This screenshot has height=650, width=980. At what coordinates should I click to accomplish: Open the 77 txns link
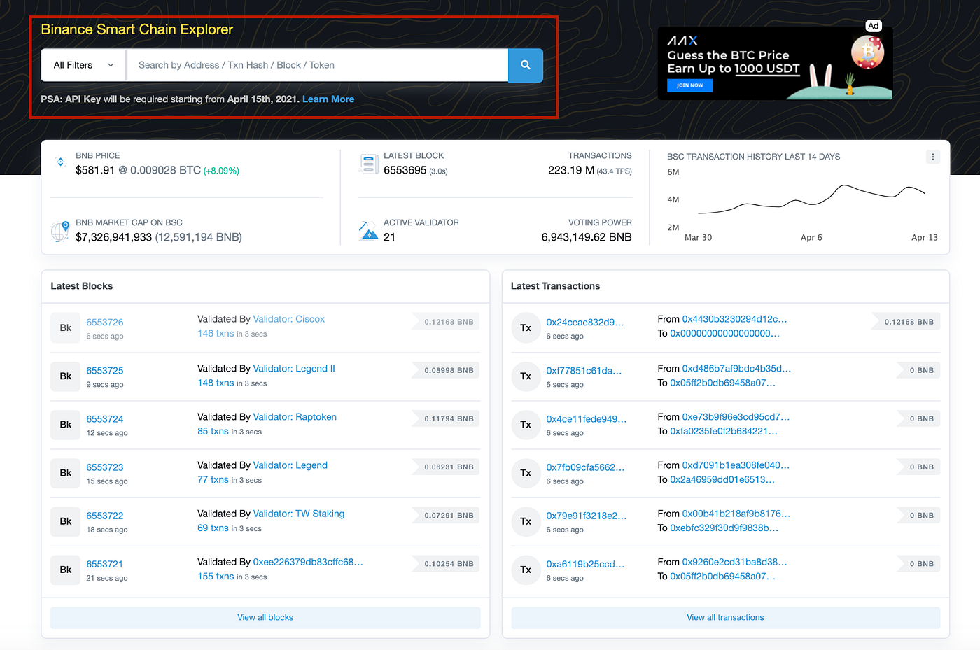pyautogui.click(x=213, y=480)
